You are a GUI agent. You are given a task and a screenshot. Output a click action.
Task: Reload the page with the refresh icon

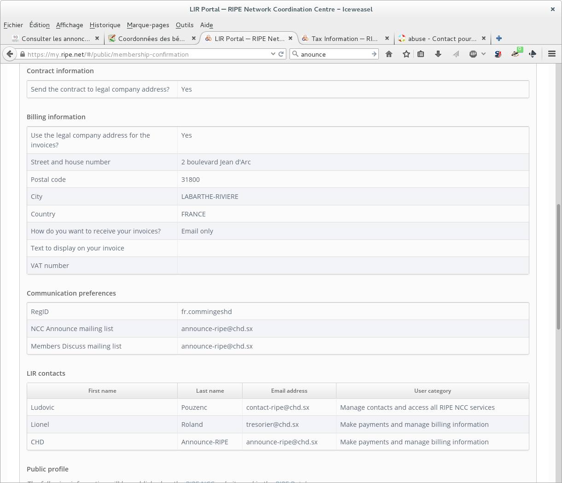[x=281, y=54]
